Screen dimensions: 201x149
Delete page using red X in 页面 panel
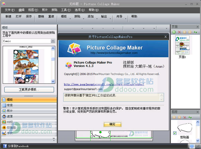pyautogui.click(x=179, y=32)
